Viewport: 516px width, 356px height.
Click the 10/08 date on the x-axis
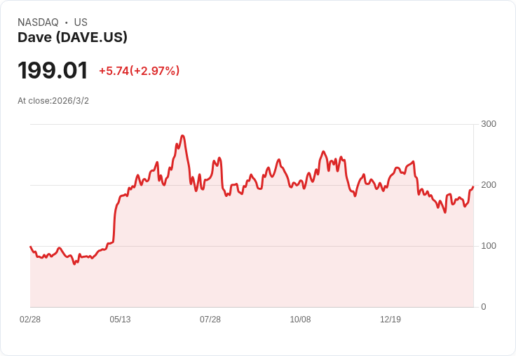coord(300,320)
